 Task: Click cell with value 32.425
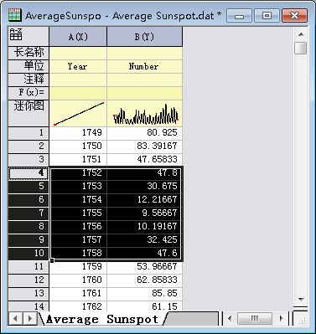tap(144, 240)
